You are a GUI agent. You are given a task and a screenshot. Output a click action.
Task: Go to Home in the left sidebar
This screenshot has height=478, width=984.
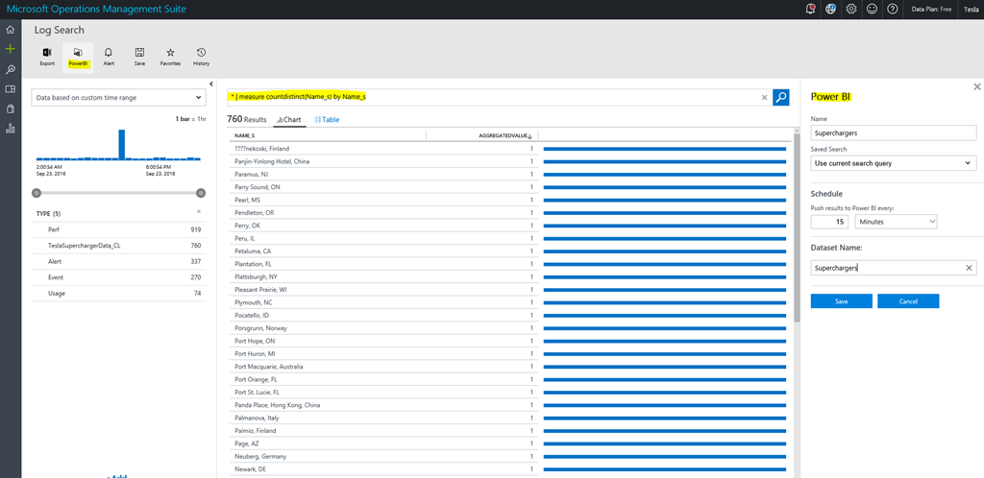pos(11,30)
